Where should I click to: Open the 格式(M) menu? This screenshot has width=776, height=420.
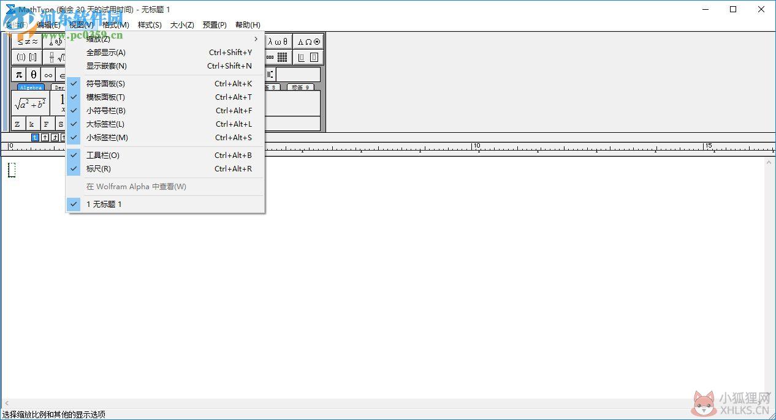click(x=116, y=25)
